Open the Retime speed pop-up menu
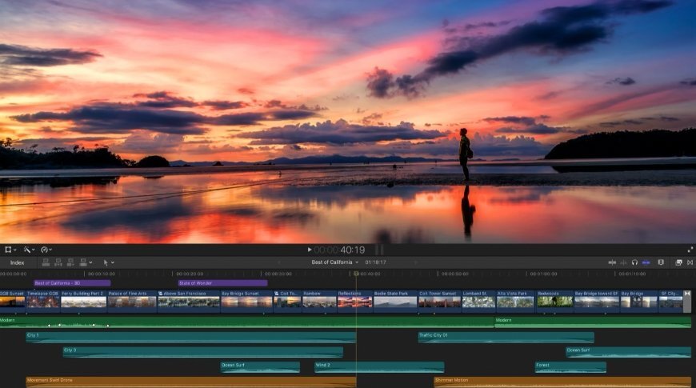The image size is (696, 388). (x=46, y=250)
